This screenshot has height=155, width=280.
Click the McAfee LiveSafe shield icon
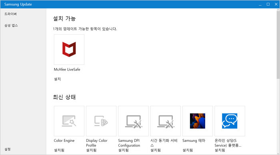point(69,49)
